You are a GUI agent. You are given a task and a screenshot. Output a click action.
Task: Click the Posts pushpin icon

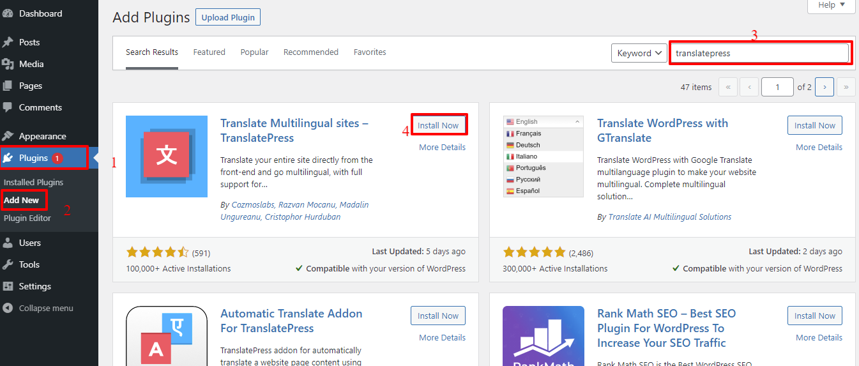8,42
